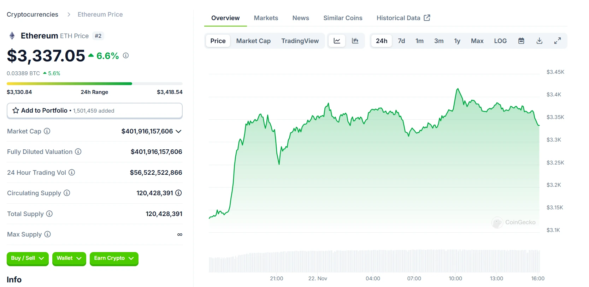Image resolution: width=589 pixels, height=287 pixels.
Task: Open Market Cap info tooltip icon
Action: click(47, 131)
